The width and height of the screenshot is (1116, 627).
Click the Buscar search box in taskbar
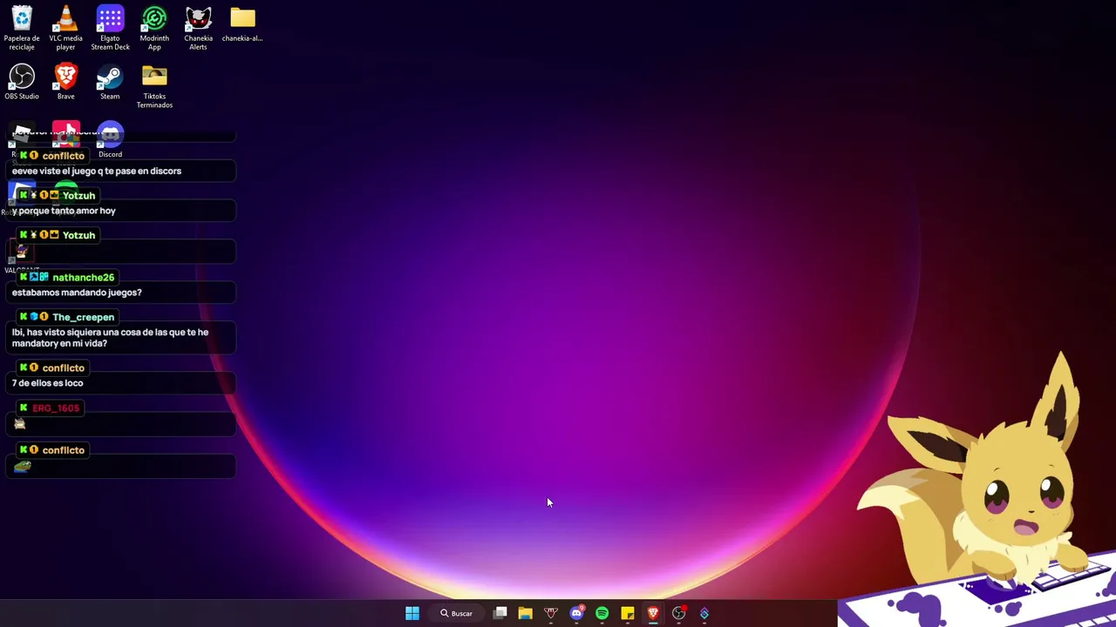(457, 614)
